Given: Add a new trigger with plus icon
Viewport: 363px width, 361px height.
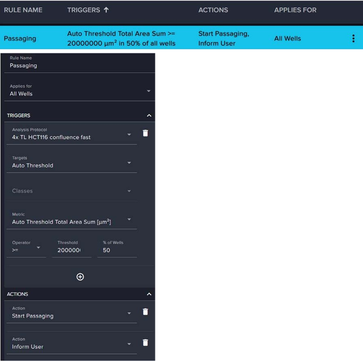Looking at the screenshot, I should click(80, 277).
